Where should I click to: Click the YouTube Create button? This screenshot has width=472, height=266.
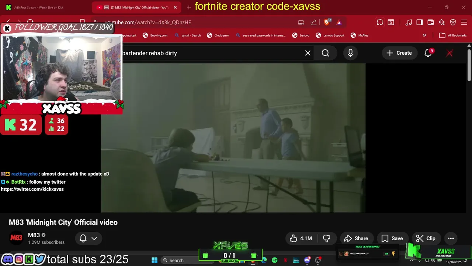click(399, 53)
